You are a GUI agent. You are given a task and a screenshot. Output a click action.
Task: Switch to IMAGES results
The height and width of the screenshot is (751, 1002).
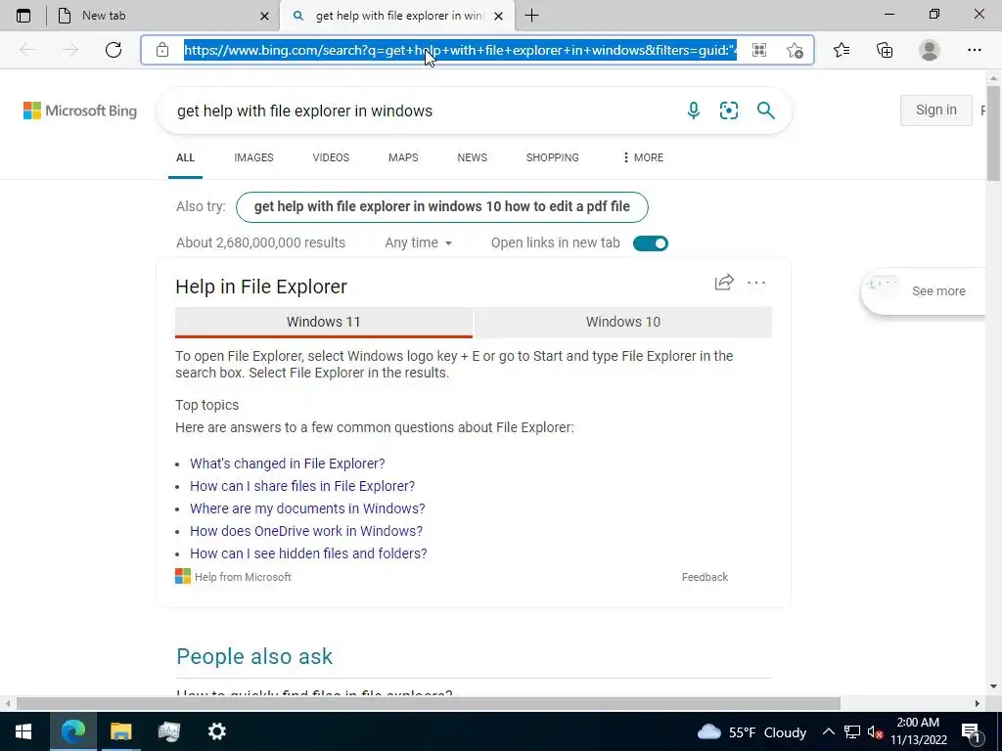[253, 157]
